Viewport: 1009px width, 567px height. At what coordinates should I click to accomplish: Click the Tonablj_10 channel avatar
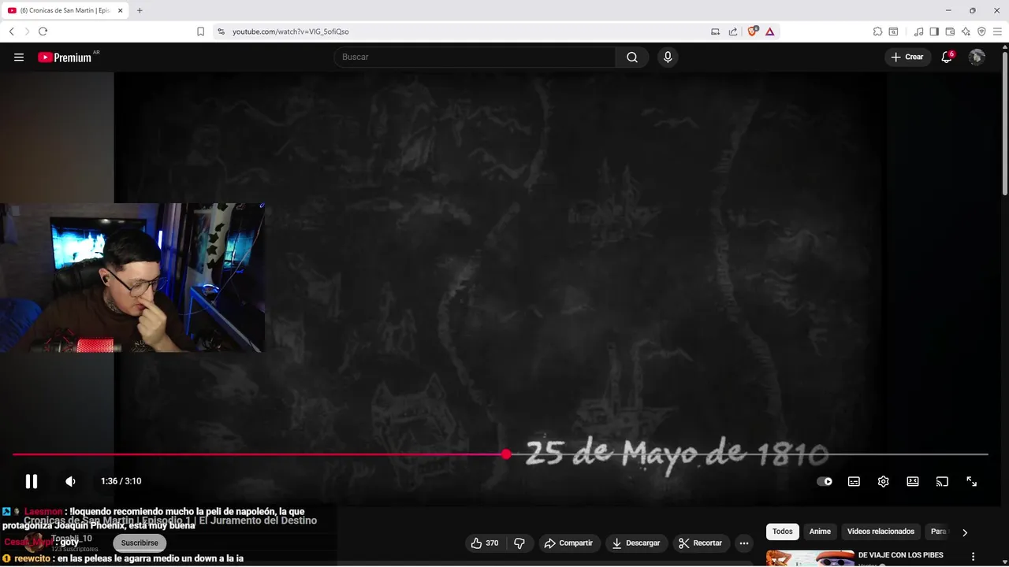coord(34,542)
